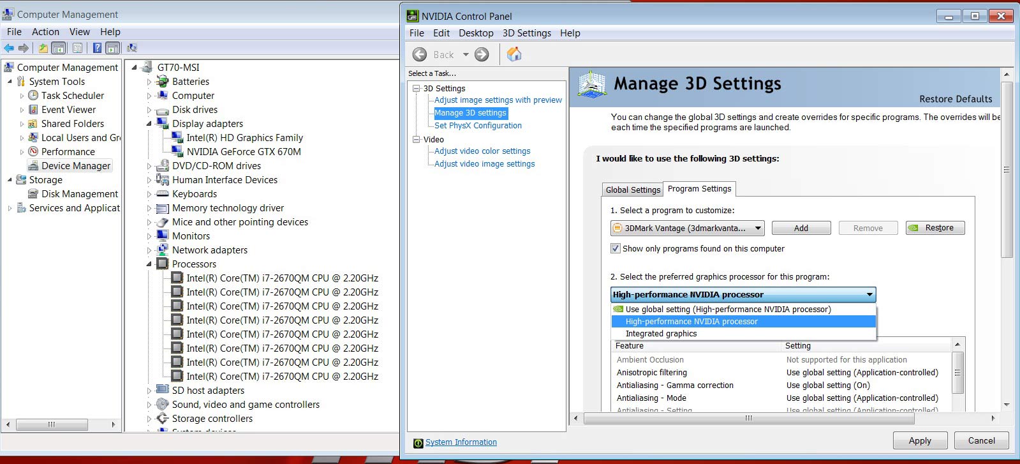
Task: Switch to the Global Settings tab
Action: [632, 190]
